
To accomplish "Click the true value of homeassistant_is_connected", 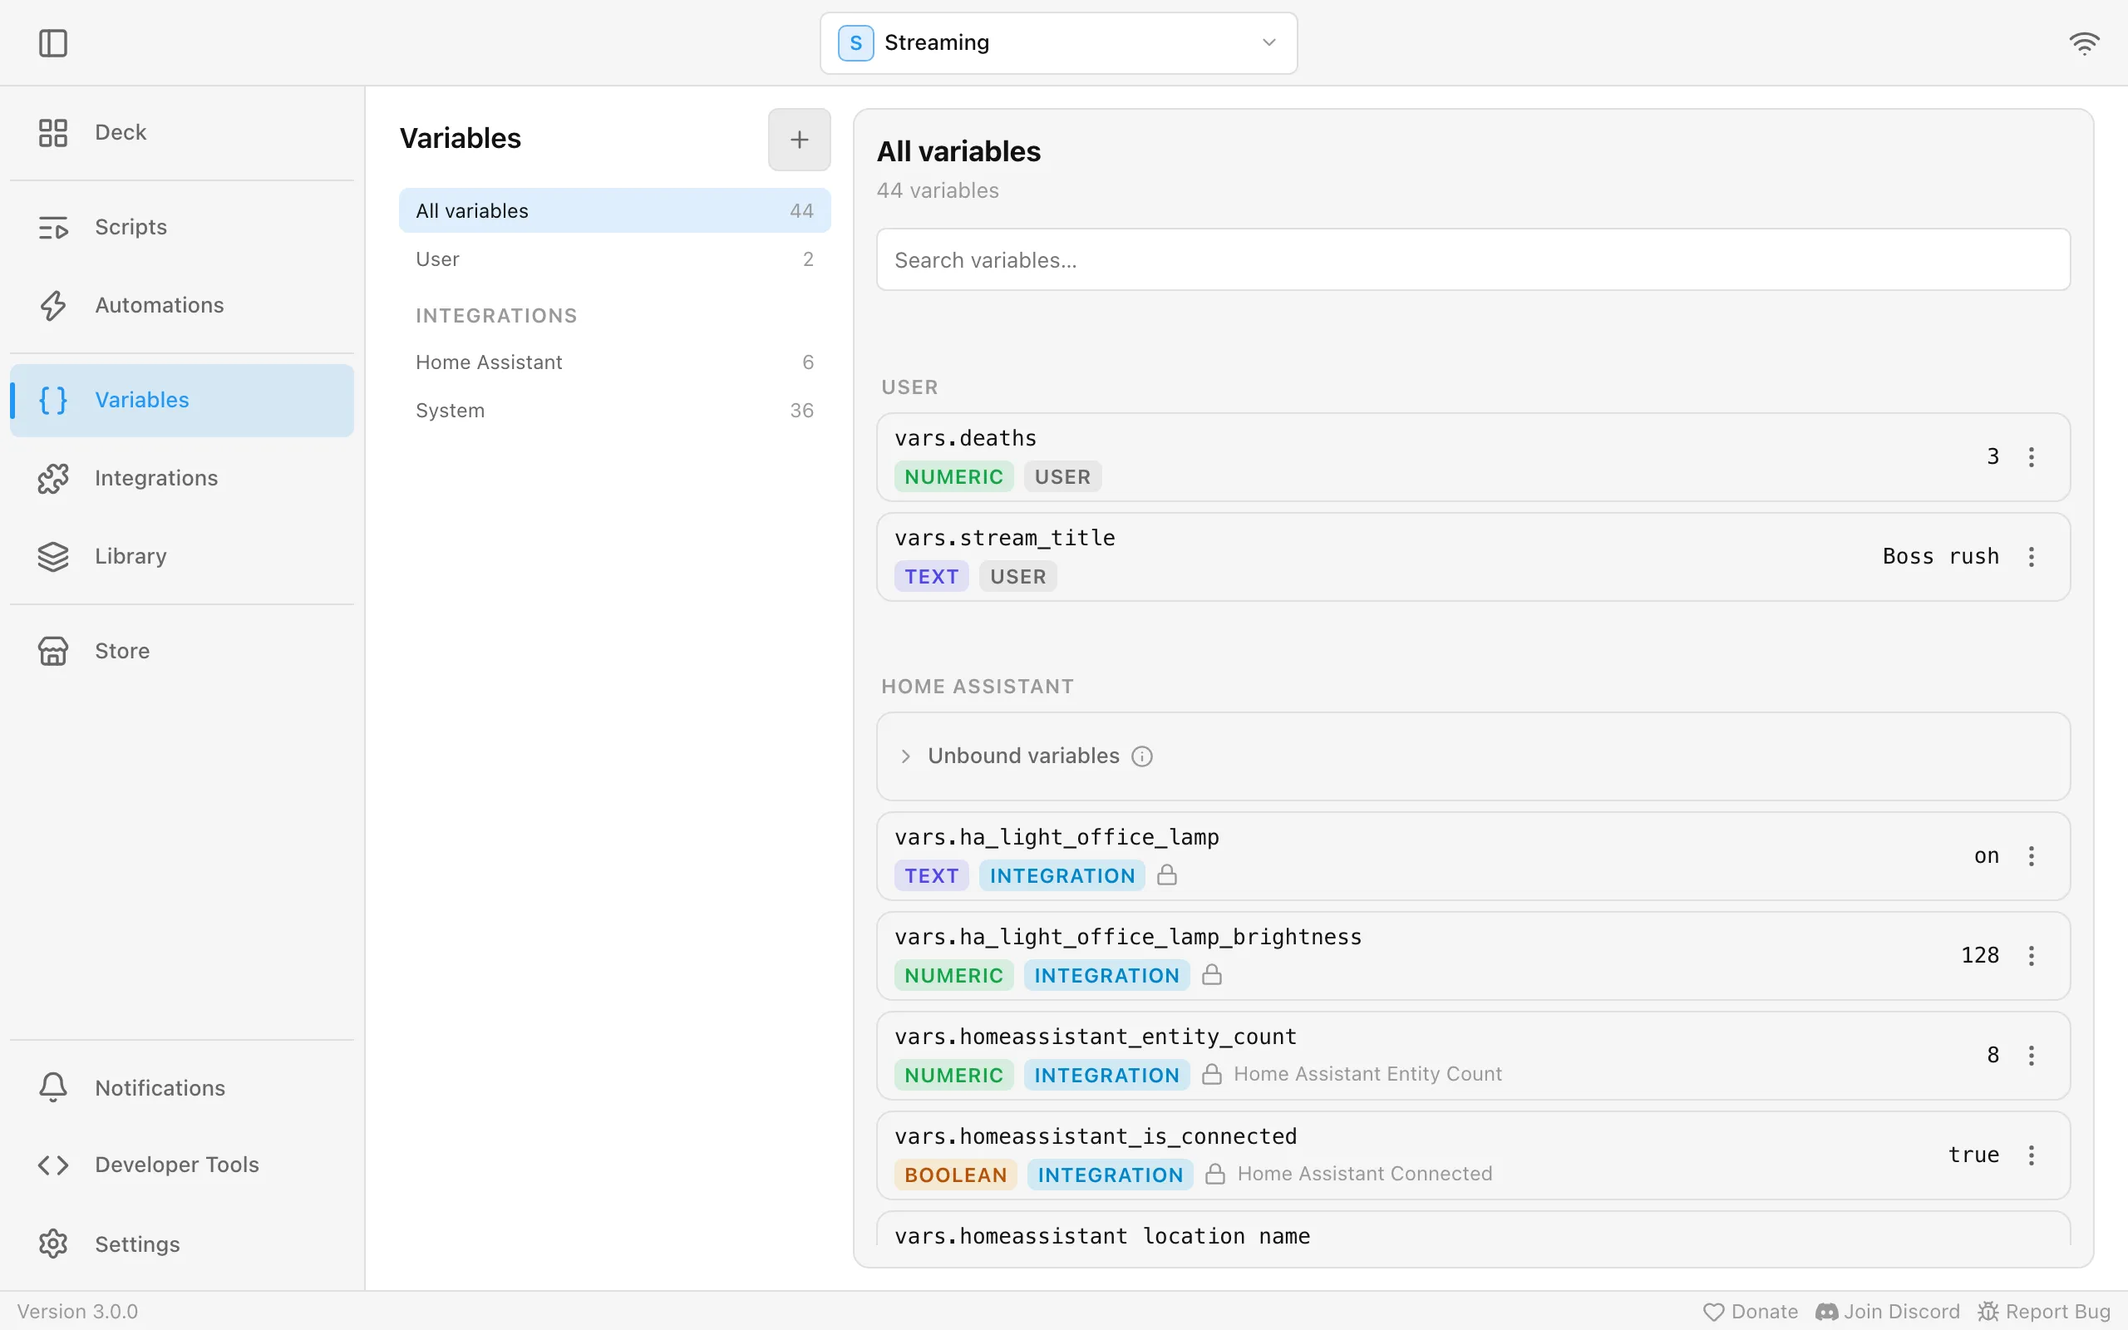I will pos(1974,1155).
